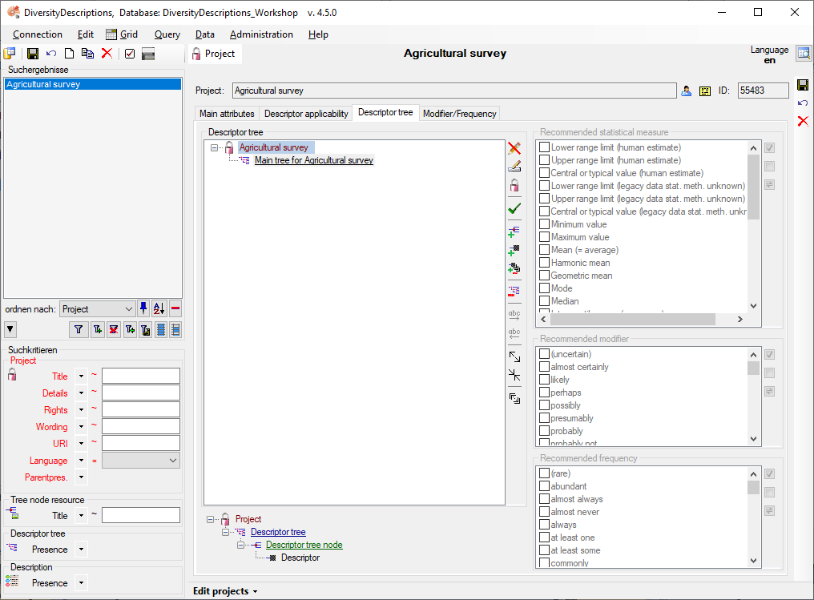814x600 pixels.
Task: Create a new blank entry
Action: pyautogui.click(x=69, y=54)
